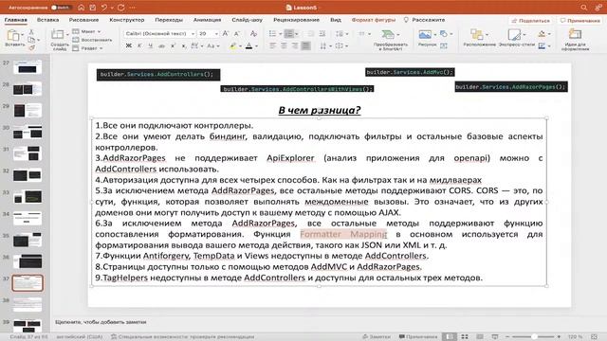Cut selection with scissors icon
Screen dimensions: 607x341
point(31,31)
